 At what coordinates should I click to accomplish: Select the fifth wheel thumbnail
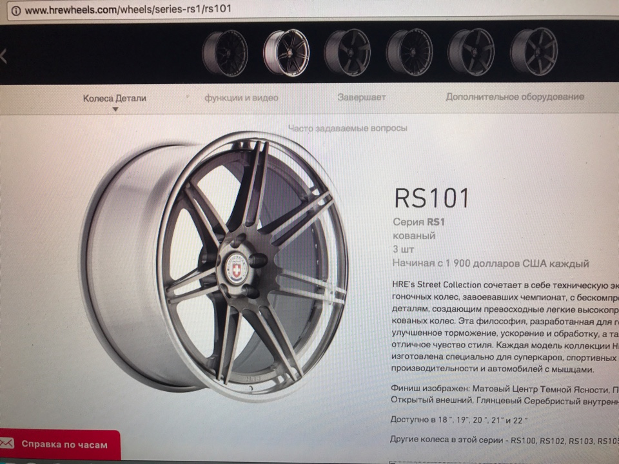click(x=471, y=52)
